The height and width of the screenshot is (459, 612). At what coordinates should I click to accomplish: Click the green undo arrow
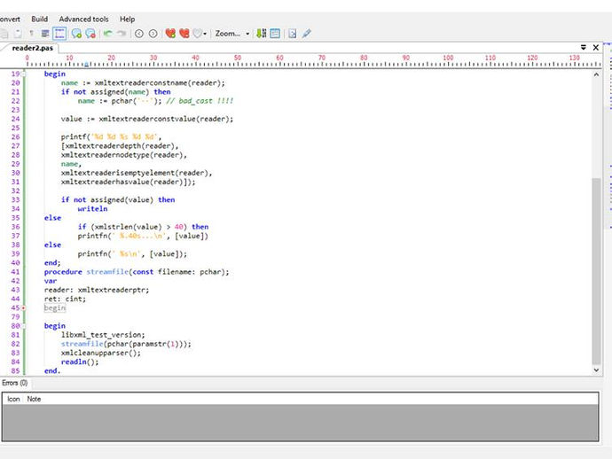pyautogui.click(x=108, y=34)
